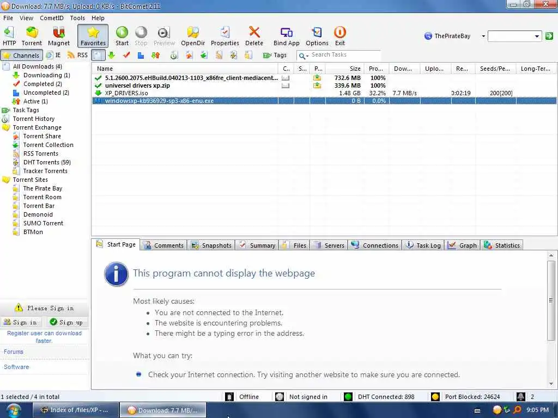
Task: Open the download directory with OpenDir
Action: click(x=193, y=36)
